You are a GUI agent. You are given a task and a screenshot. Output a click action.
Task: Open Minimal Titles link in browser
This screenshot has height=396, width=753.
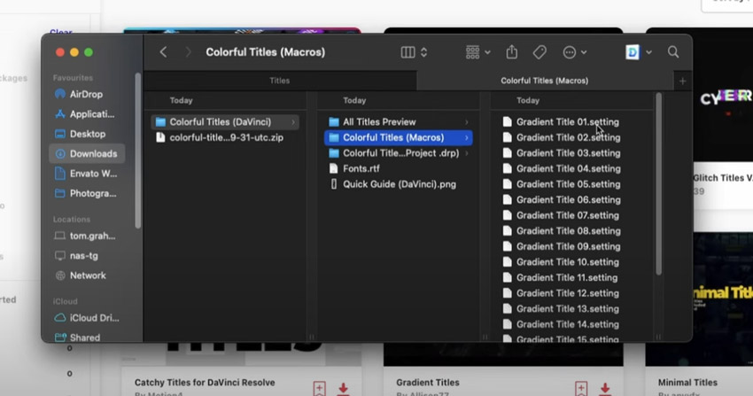[687, 383]
